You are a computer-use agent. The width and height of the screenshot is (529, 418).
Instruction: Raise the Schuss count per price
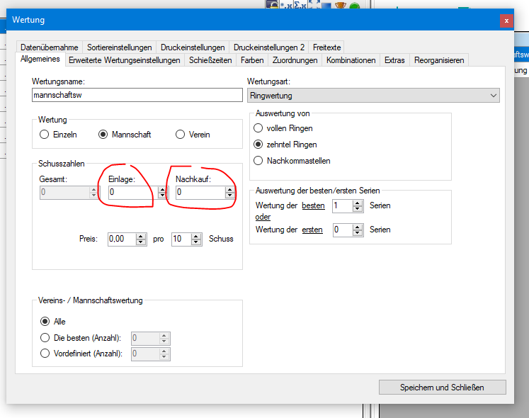[197, 236]
